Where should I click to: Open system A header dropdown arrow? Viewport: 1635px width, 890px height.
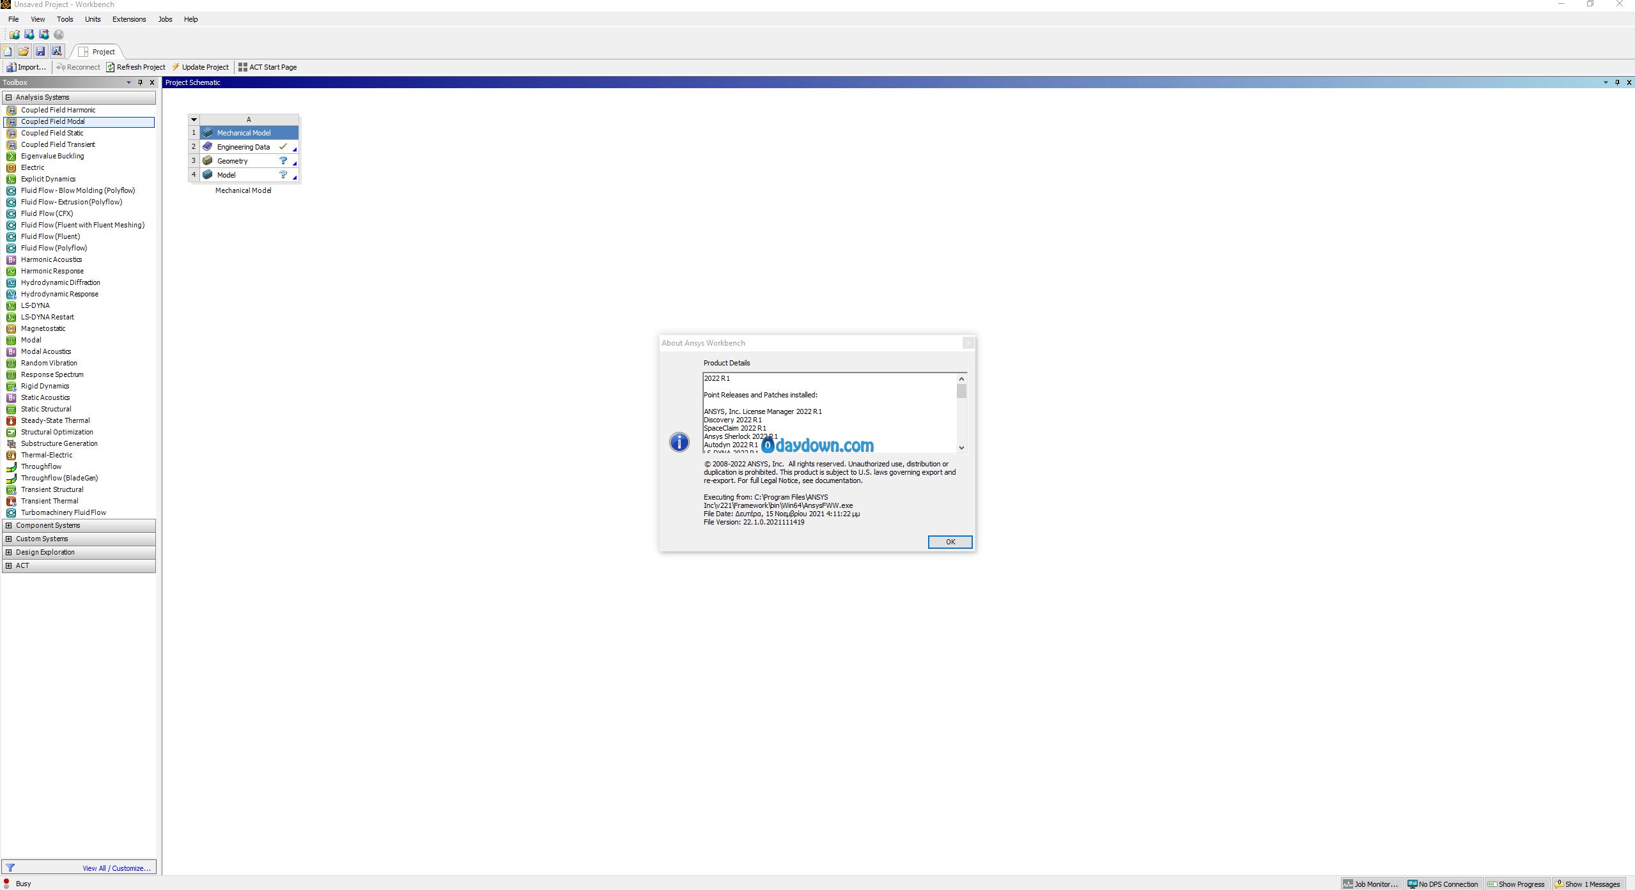(x=194, y=119)
